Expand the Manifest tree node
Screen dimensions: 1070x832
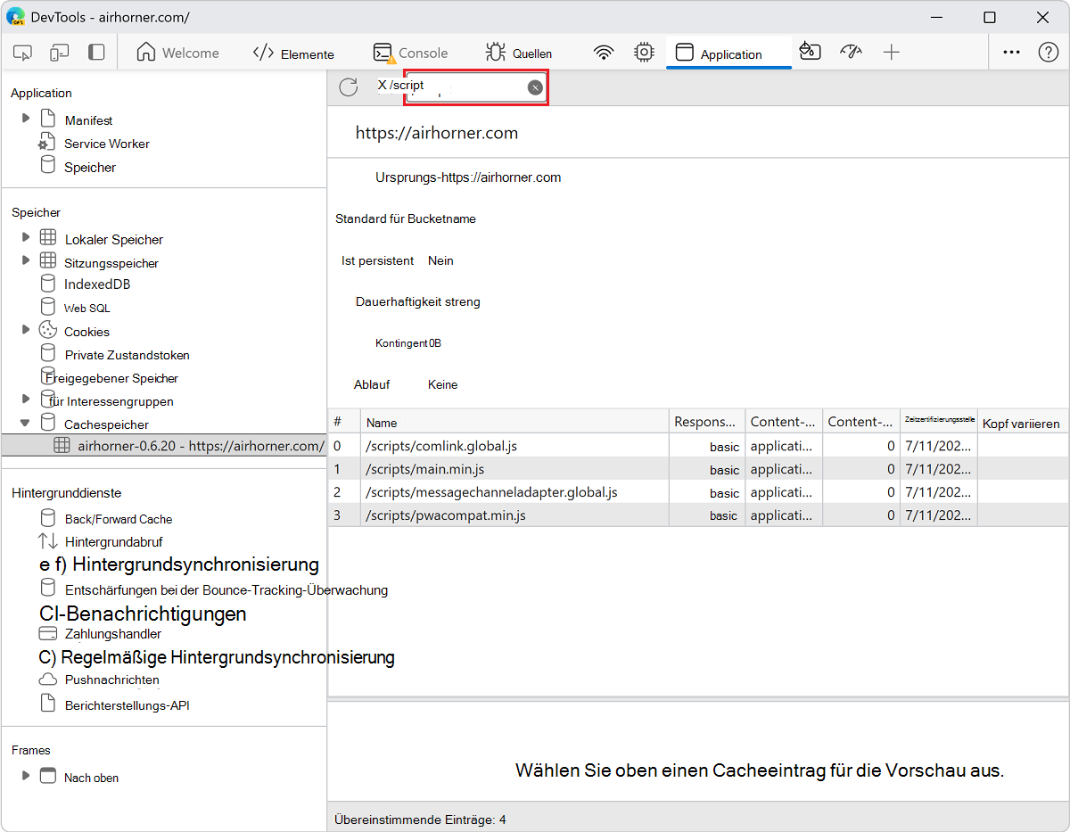[x=26, y=118]
